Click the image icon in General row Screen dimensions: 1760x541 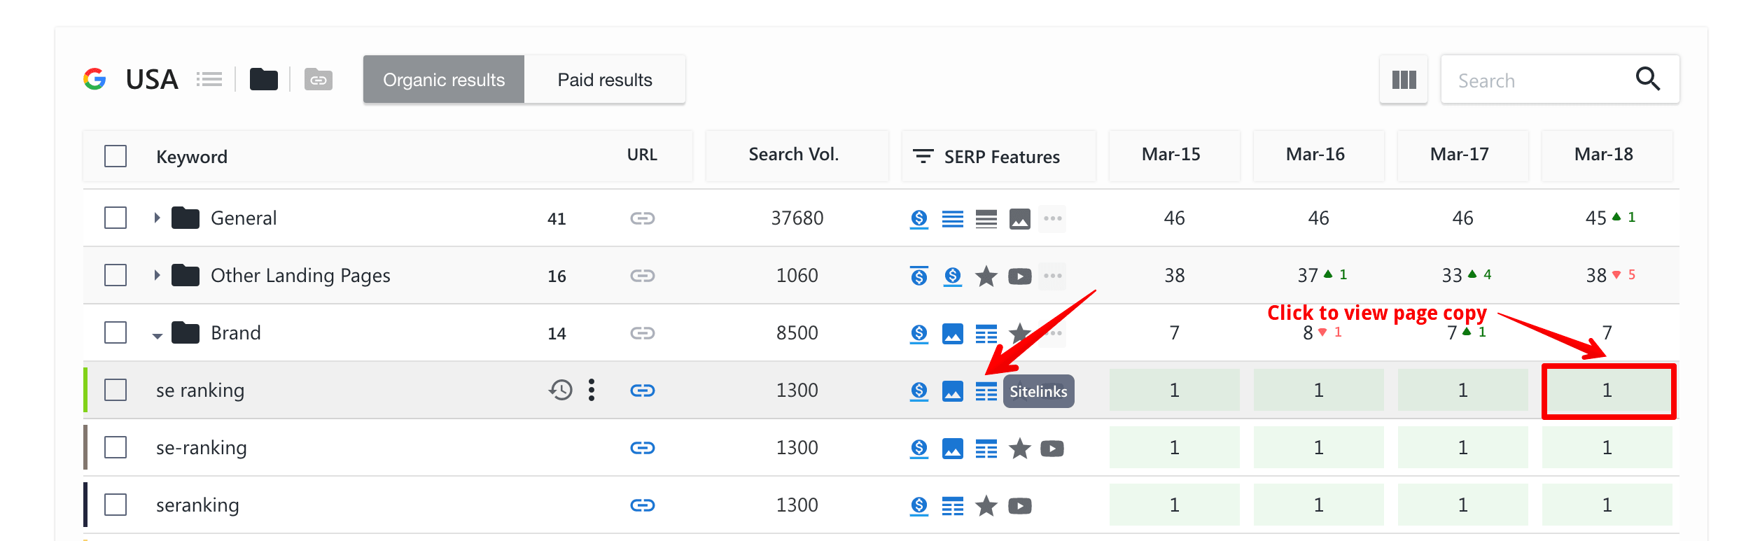pyautogui.click(x=1020, y=219)
